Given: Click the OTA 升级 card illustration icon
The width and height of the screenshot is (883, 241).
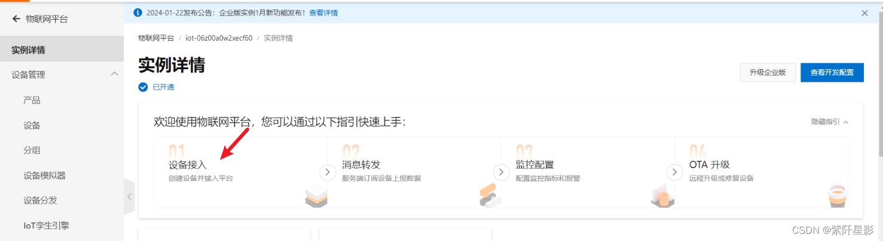Looking at the screenshot, I should tap(836, 196).
